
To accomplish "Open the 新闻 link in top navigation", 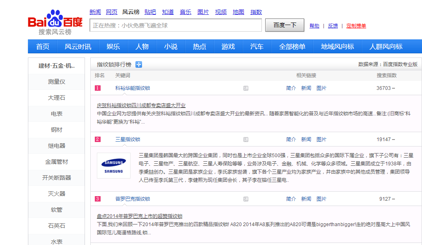I will coord(95,12).
